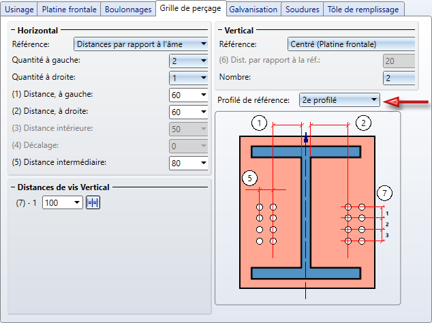Screen dimensions: 432x323
Task: Collapse the Horizontal section arrow
Action: pyautogui.click(x=13, y=31)
